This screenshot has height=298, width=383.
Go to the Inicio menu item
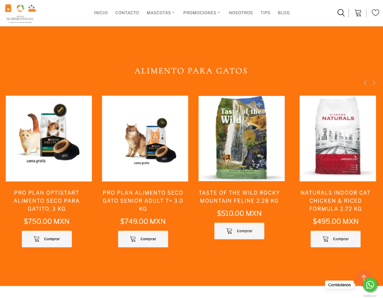[x=101, y=13]
